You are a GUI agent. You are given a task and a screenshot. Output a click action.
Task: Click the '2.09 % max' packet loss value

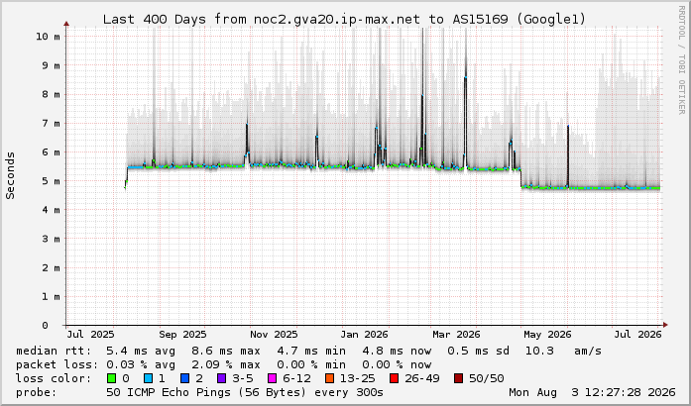click(226, 364)
